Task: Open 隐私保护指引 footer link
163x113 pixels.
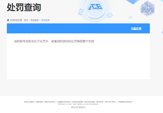Action: click(x=50, y=102)
